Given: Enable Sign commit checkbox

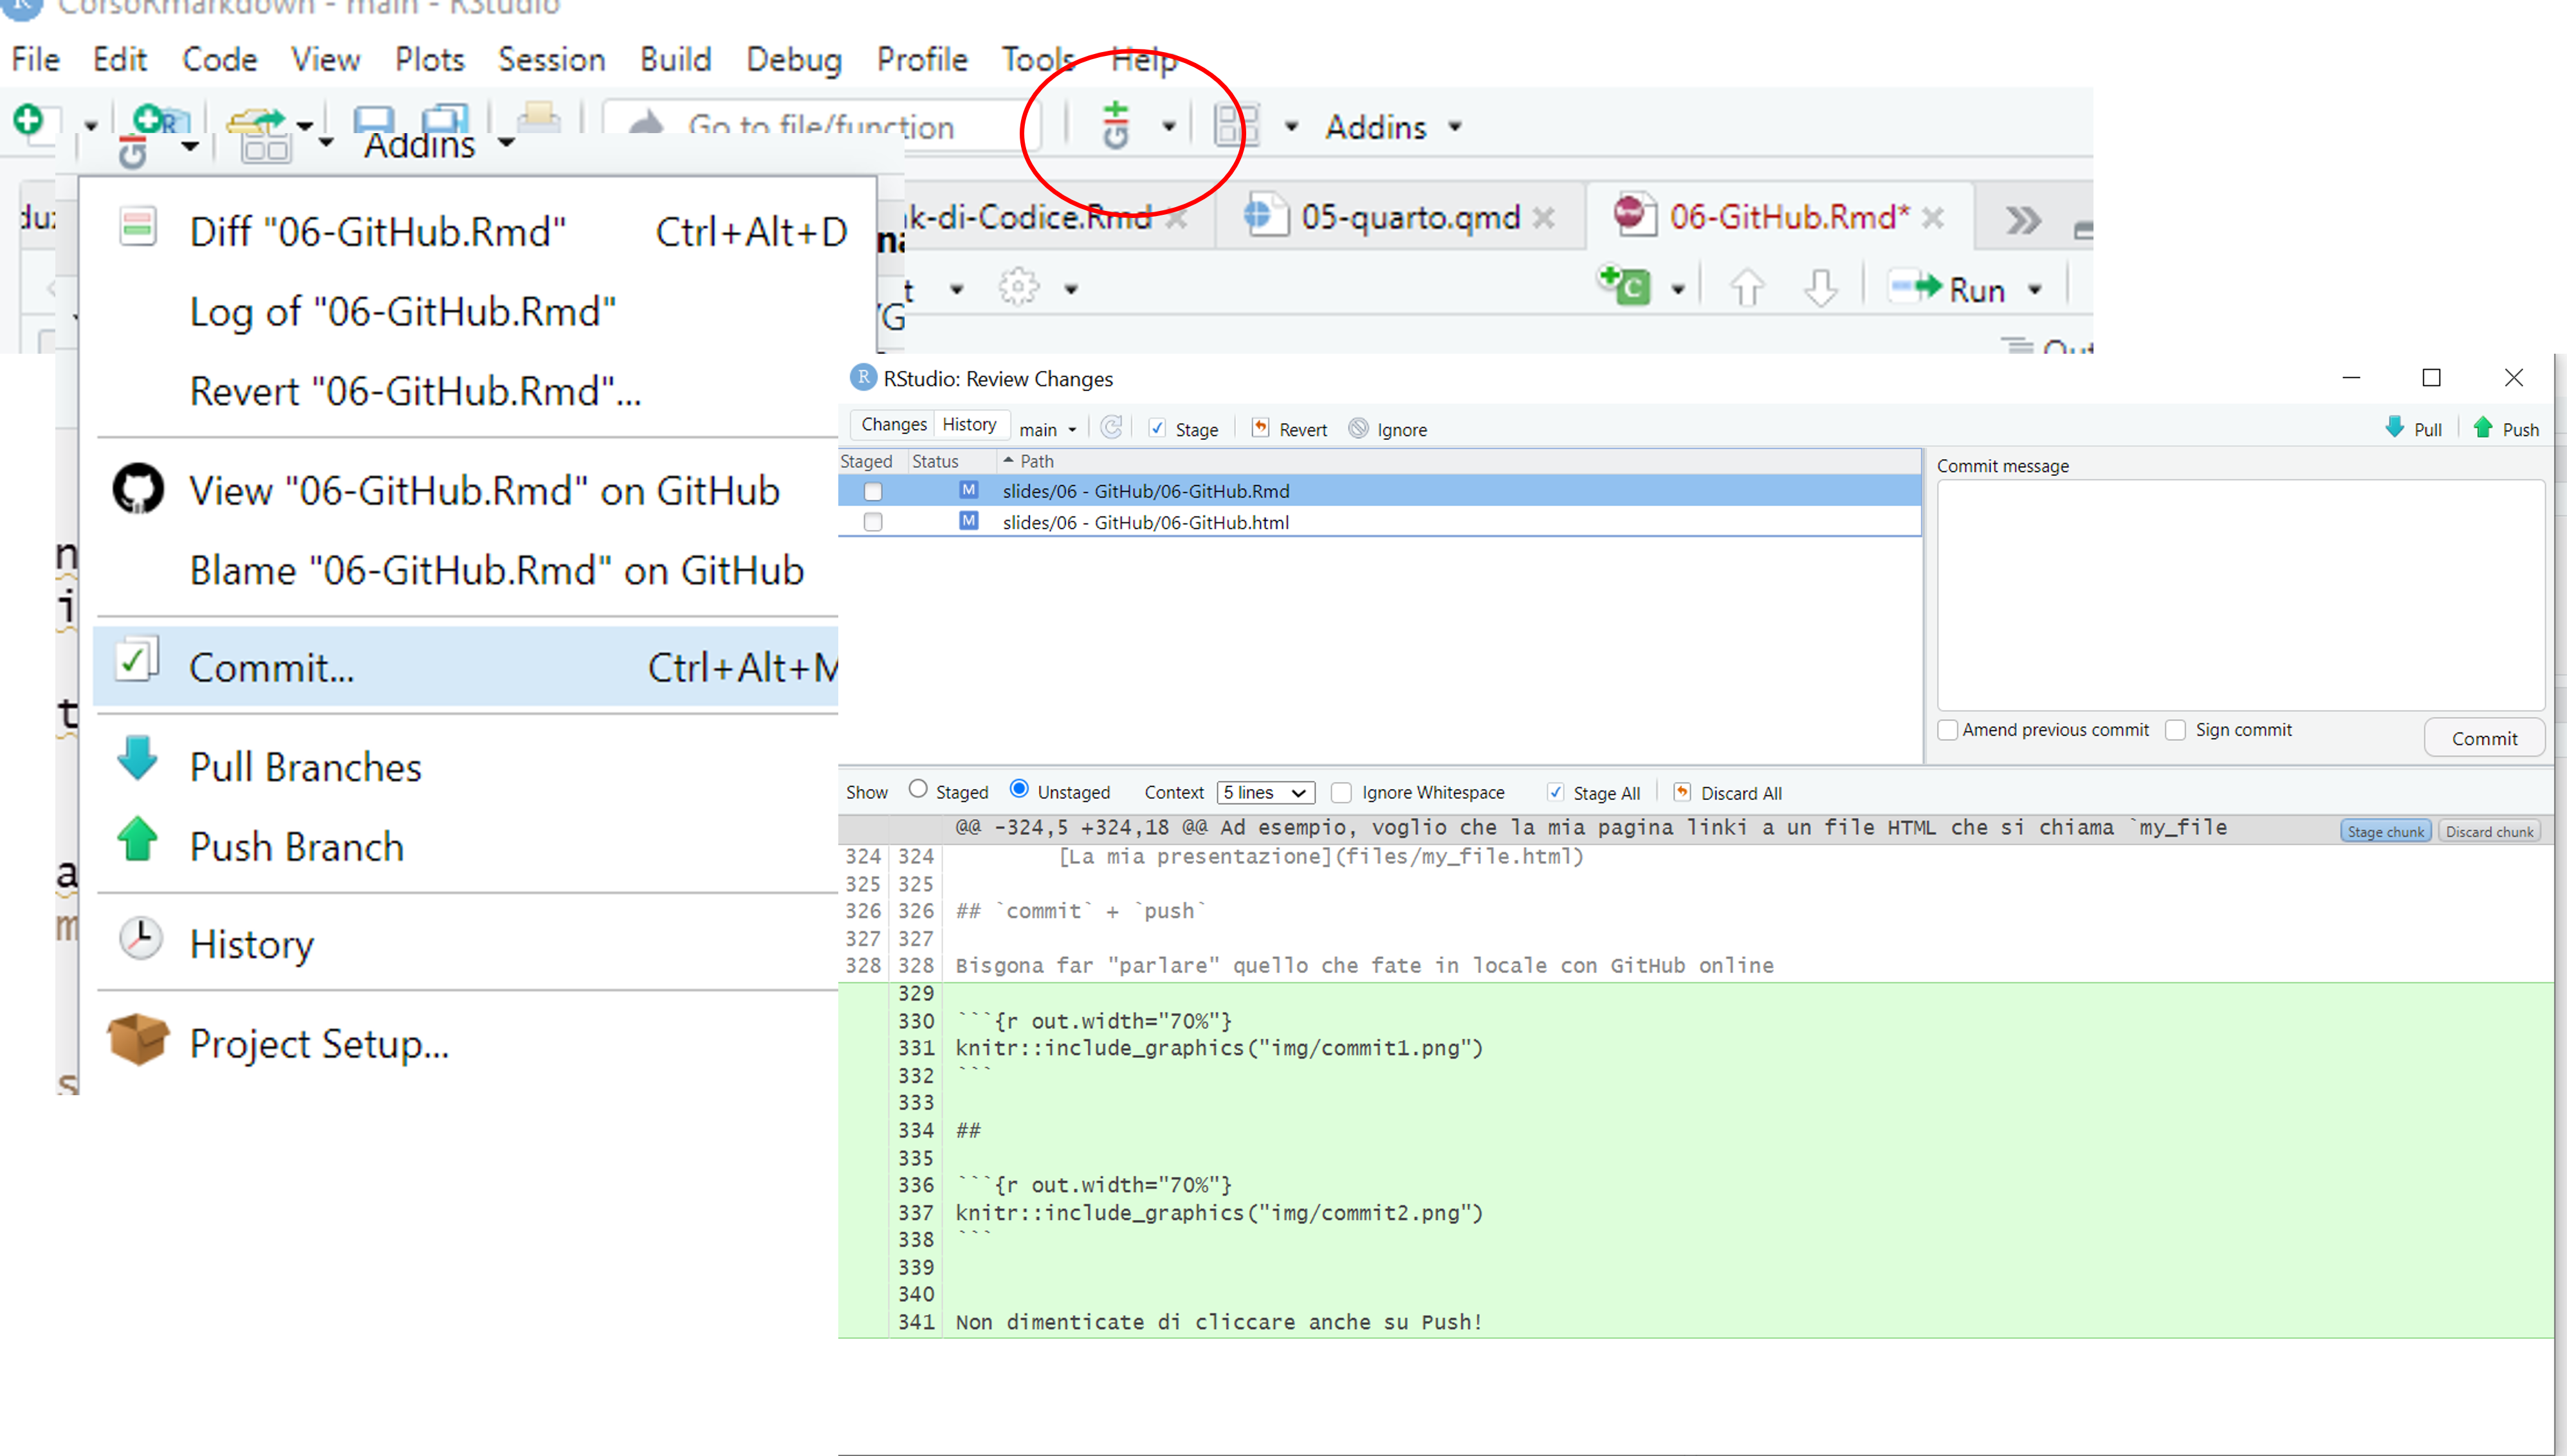Looking at the screenshot, I should tap(2175, 730).
